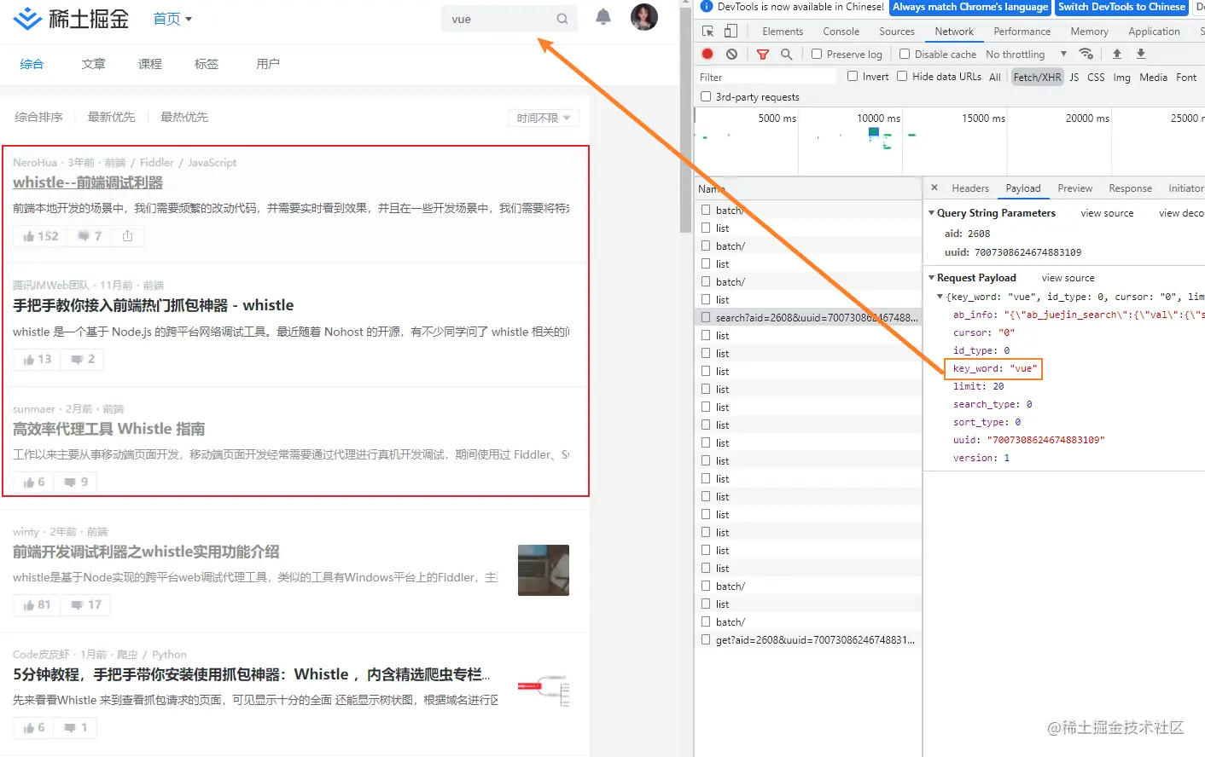This screenshot has height=757, width=1205.
Task: Collapse the Query String Parameters section
Action: pyautogui.click(x=931, y=213)
